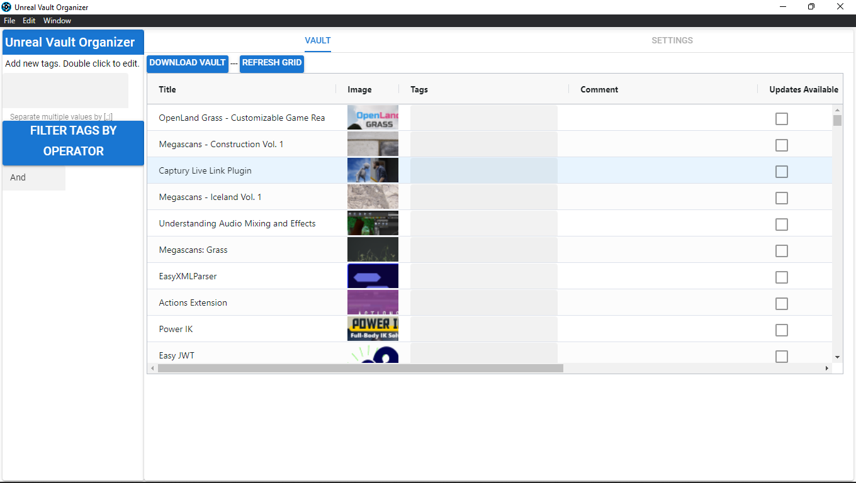This screenshot has width=856, height=483.
Task: Click the Megascans Iceland Vol. 1 thumbnail
Action: pyautogui.click(x=373, y=197)
